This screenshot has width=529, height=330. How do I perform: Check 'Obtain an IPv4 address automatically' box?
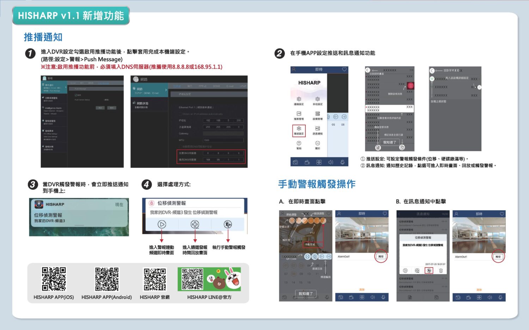(x=181, y=114)
